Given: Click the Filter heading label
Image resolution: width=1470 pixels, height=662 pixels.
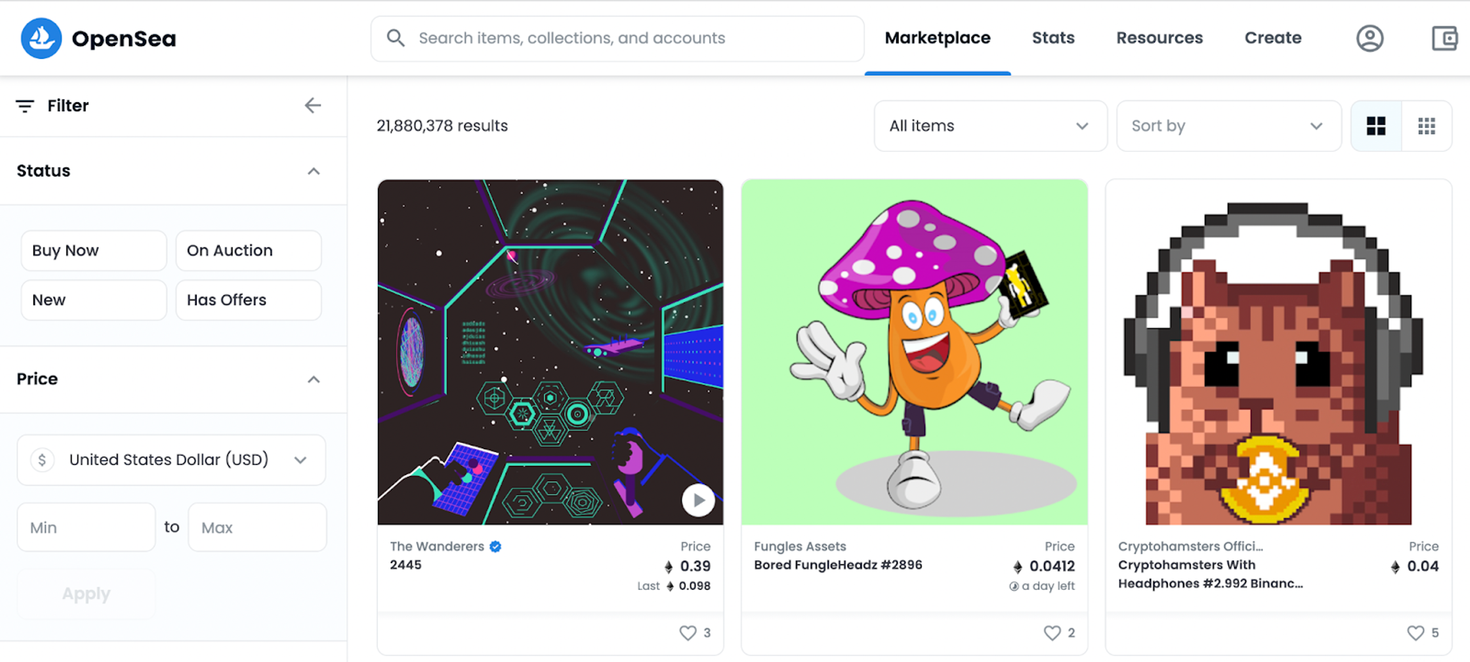Looking at the screenshot, I should [68, 106].
